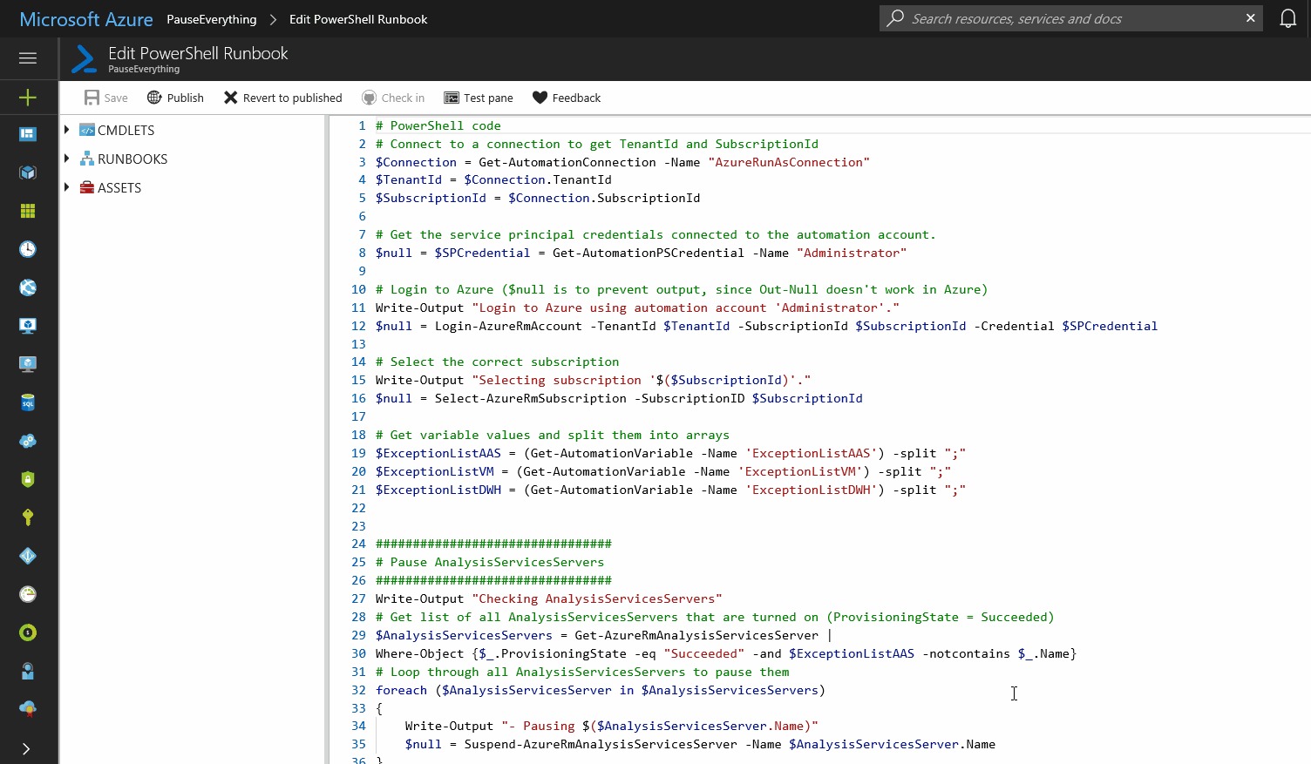Open SQL databases from the sidebar

point(27,402)
